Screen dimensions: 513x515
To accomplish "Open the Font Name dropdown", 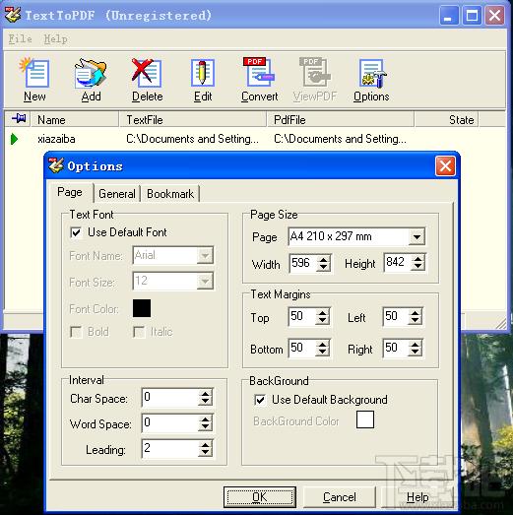I will (x=205, y=255).
